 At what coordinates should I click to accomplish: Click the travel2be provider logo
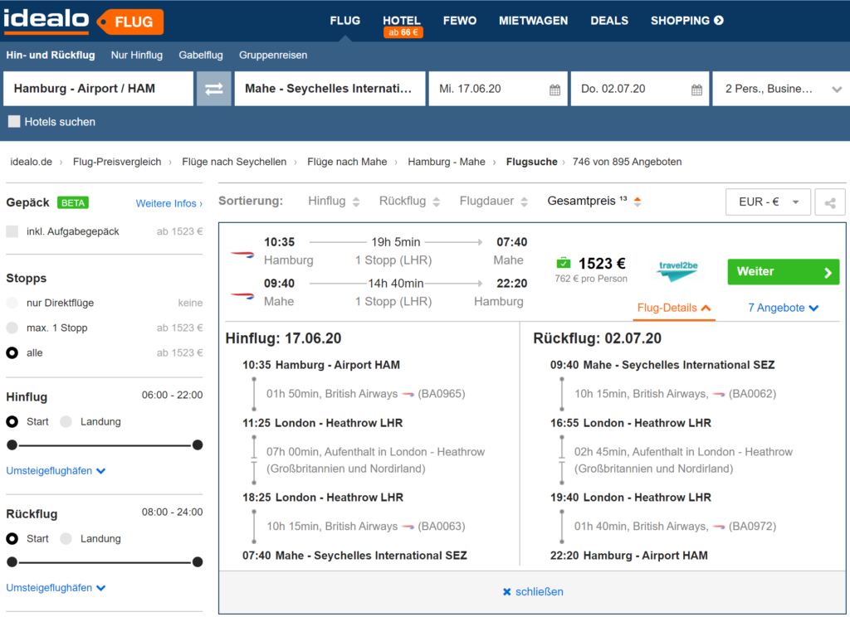pos(677,270)
